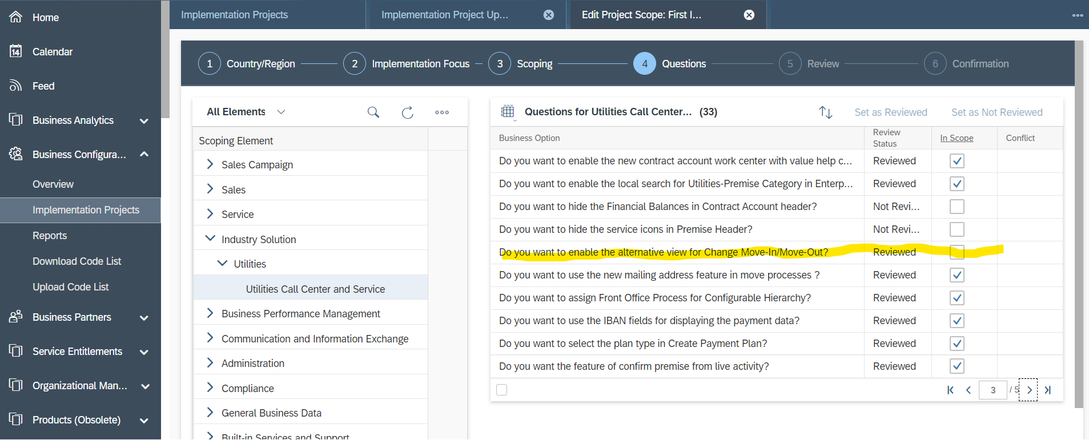
Task: Click step 2 Implementation Focus circle
Action: pos(355,64)
